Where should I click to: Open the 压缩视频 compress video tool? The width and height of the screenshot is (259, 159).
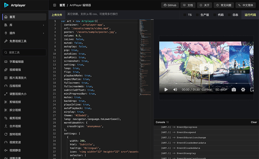click(24, 86)
